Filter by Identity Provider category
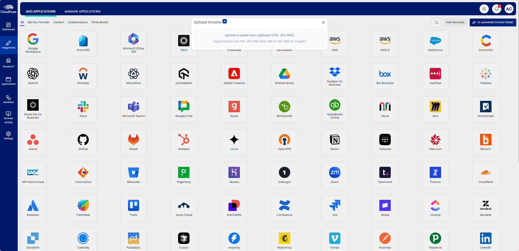This screenshot has width=519, height=251. (38, 22)
